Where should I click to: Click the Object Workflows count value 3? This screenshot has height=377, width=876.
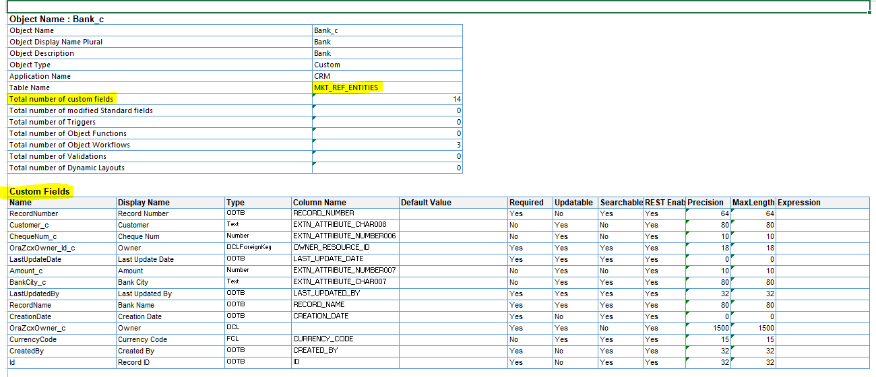point(387,145)
